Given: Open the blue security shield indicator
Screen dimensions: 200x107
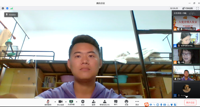Looking at the screenshot, I should pos(7,8).
